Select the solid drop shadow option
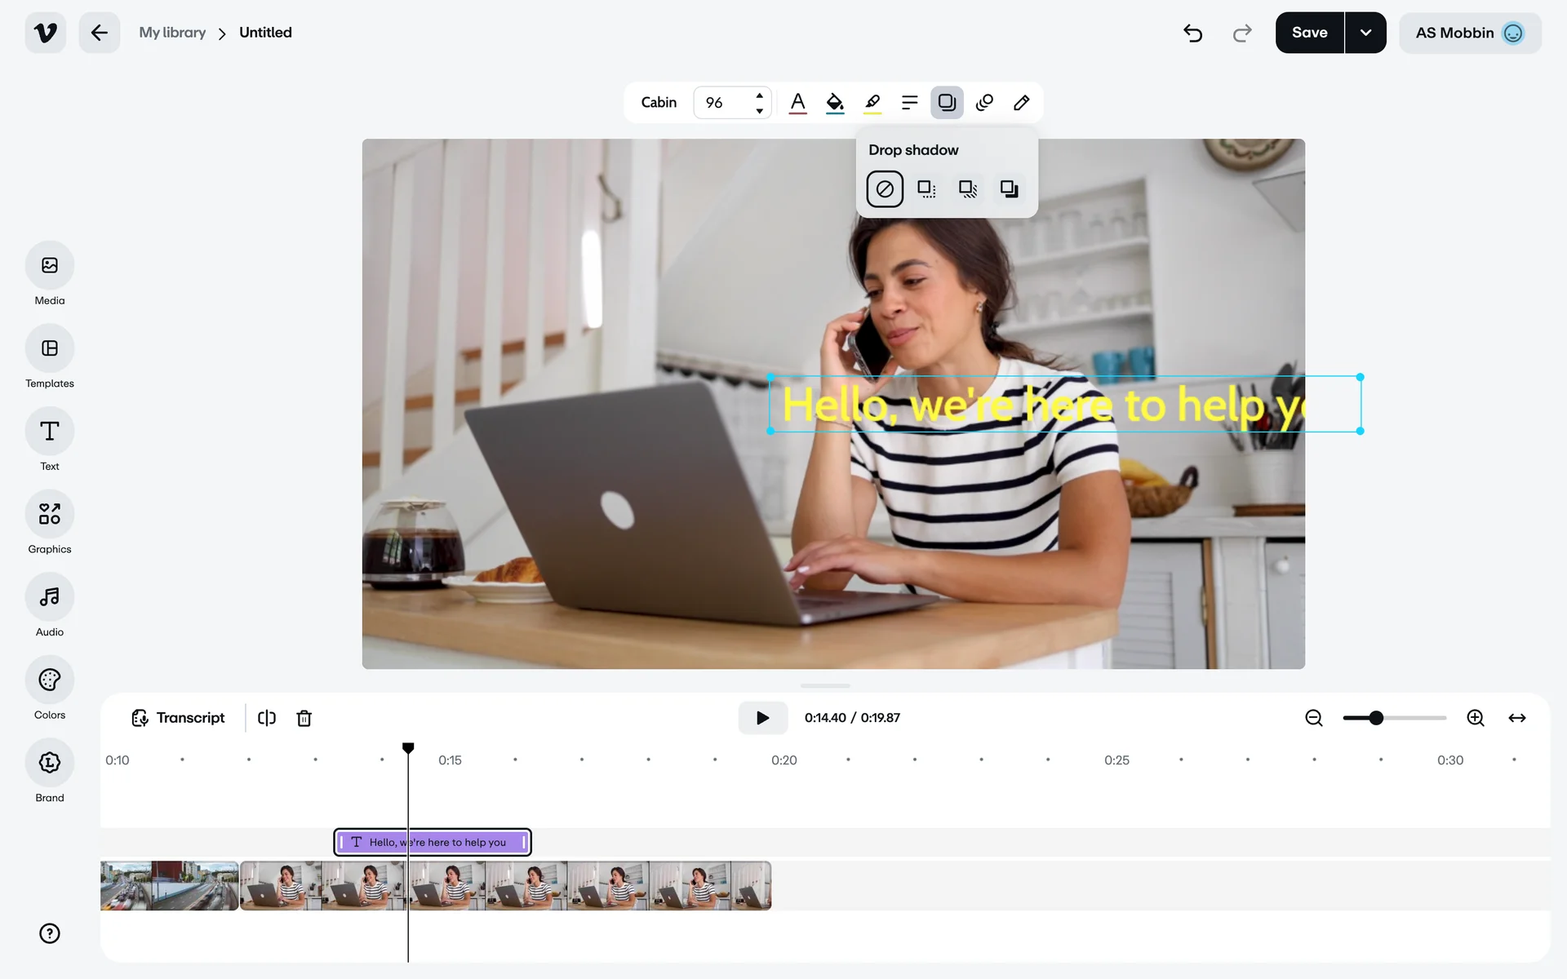 click(x=1009, y=189)
